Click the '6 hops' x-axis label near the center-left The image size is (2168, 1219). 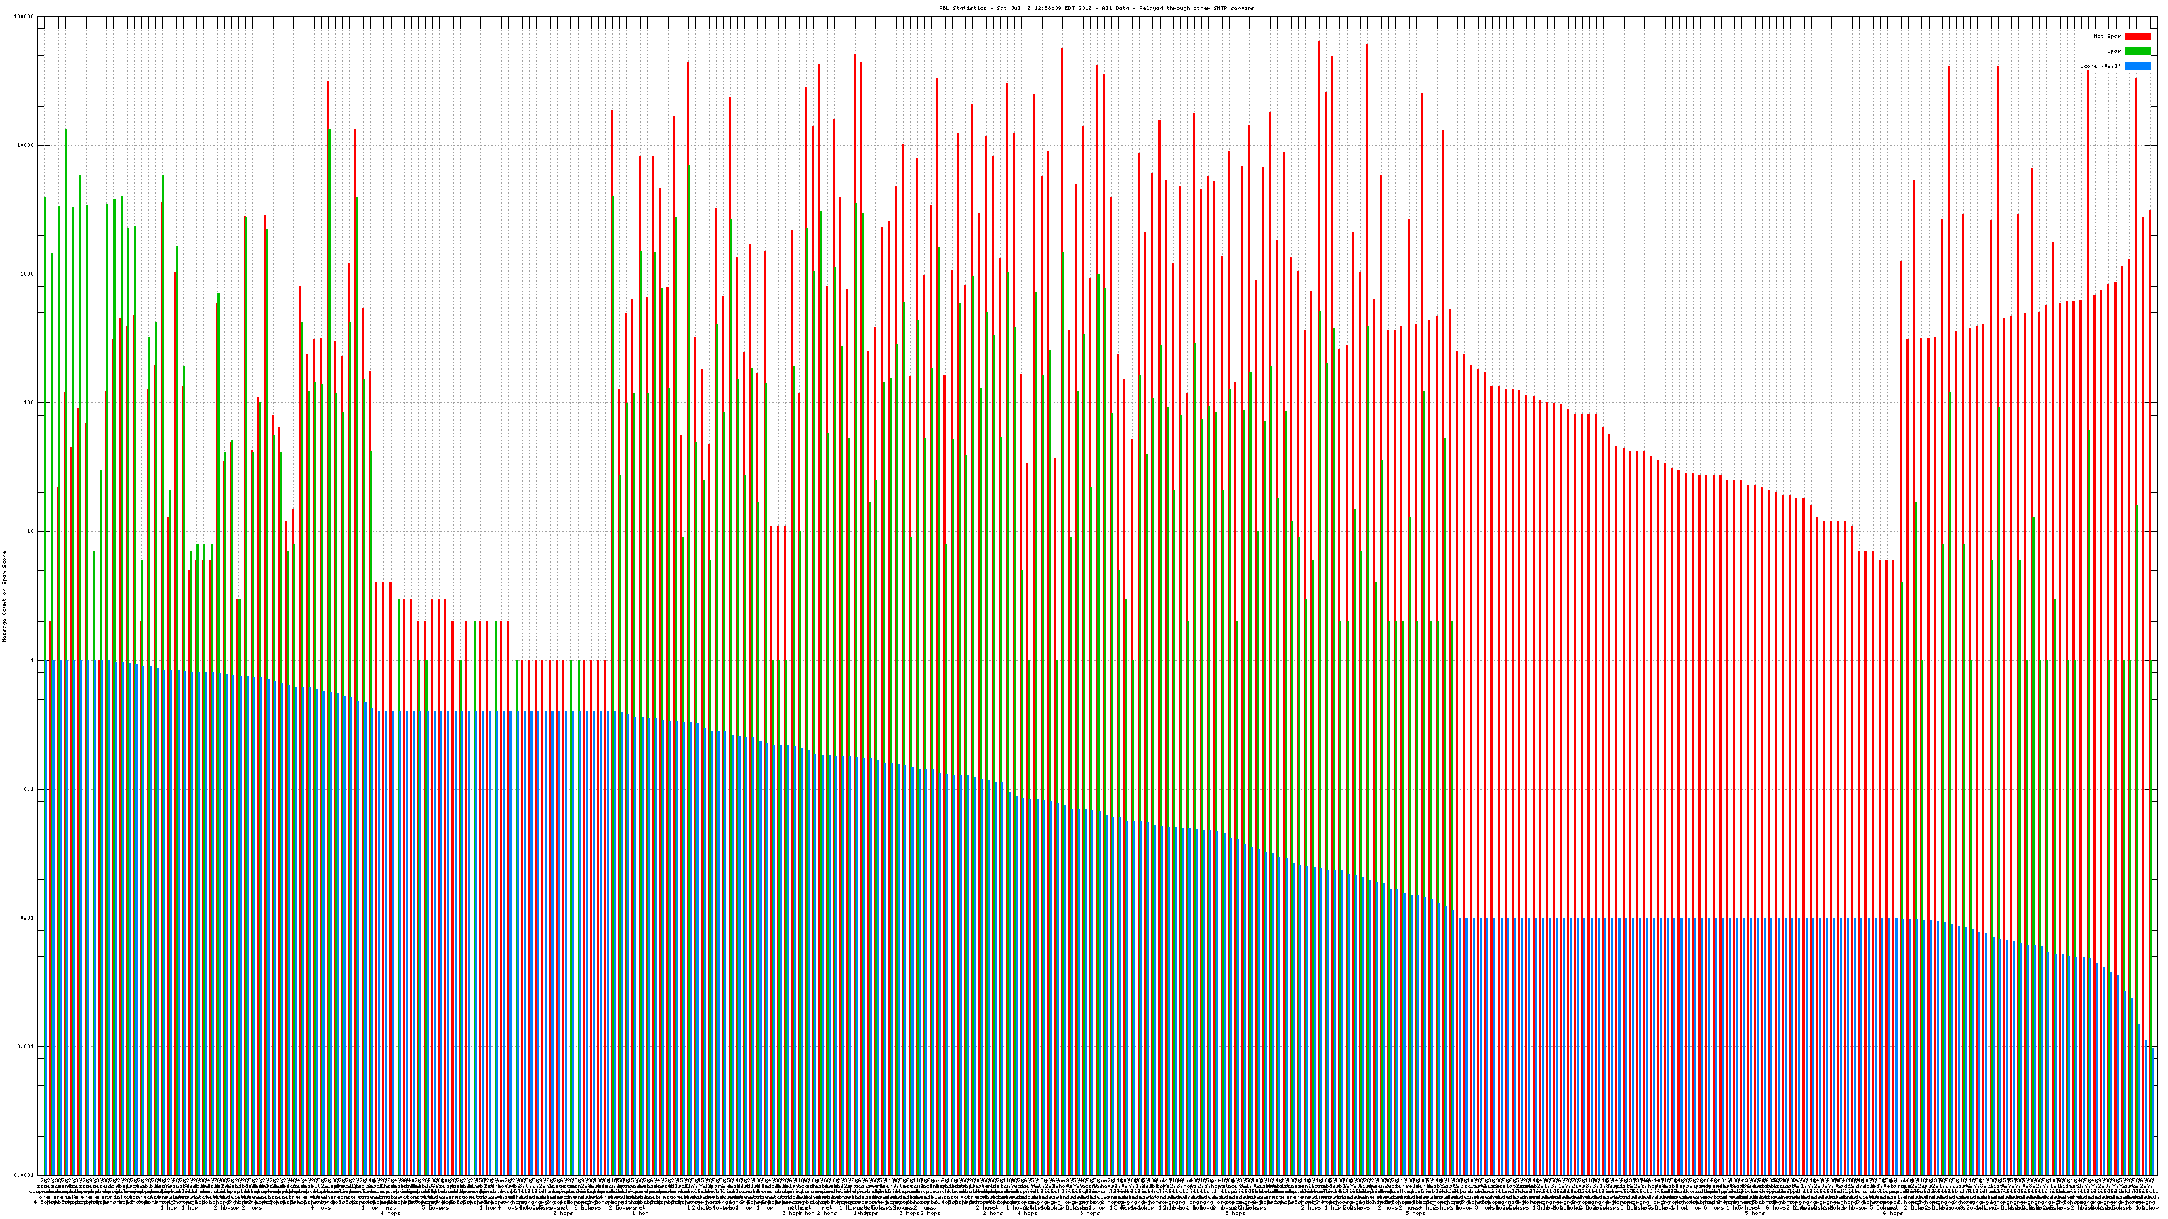563,1213
